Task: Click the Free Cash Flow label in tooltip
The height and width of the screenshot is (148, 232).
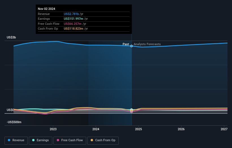Action: click(49, 24)
